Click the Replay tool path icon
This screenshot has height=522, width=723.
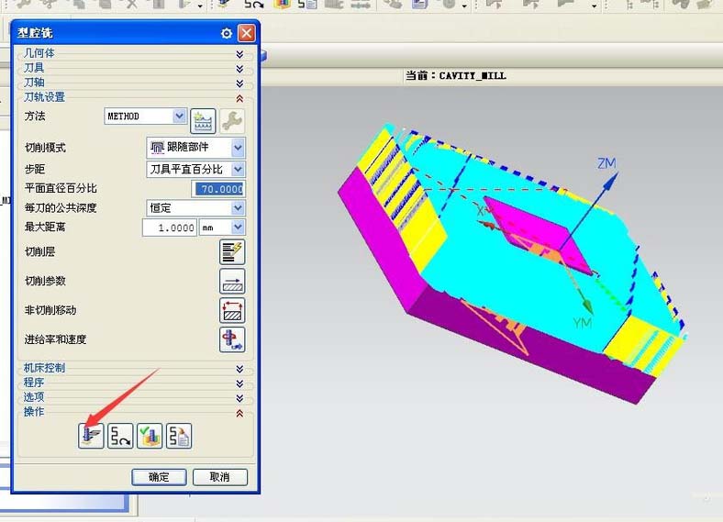tap(120, 436)
